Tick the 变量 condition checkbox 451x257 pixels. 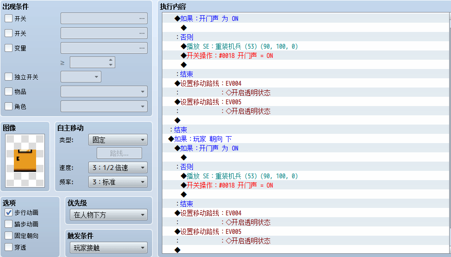[9, 48]
